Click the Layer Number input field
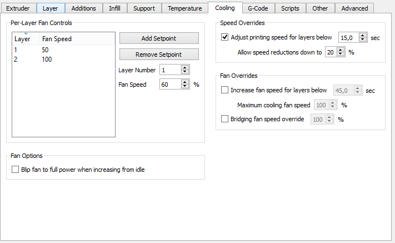 170,70
